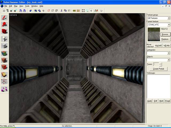Select the Block creation tool
The height and width of the screenshot is (128, 171).
click(4, 46)
